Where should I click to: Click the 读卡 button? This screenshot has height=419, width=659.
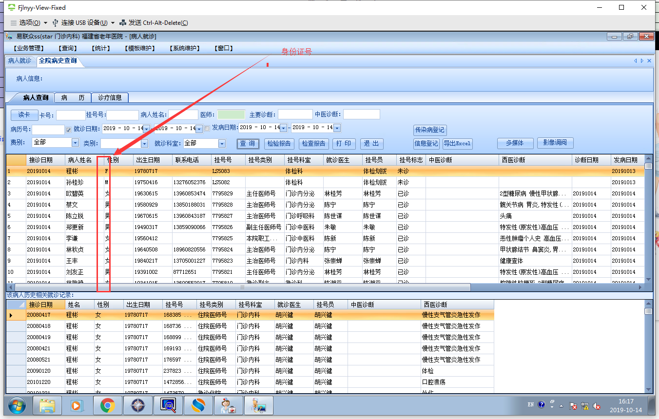coord(24,115)
